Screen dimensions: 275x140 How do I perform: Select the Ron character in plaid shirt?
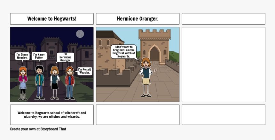coord(70,83)
